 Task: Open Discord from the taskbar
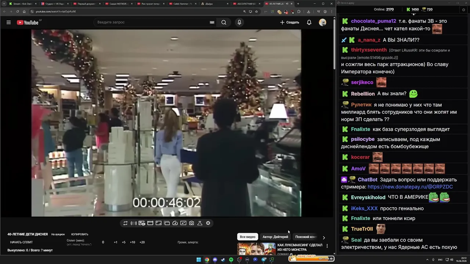pos(215,260)
